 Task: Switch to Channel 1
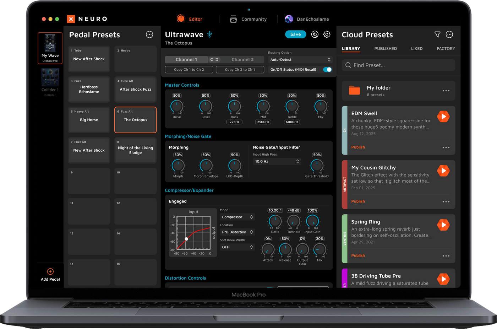186,60
